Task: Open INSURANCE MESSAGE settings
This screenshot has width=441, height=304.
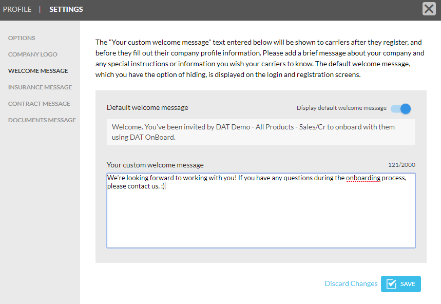Action: [x=40, y=87]
